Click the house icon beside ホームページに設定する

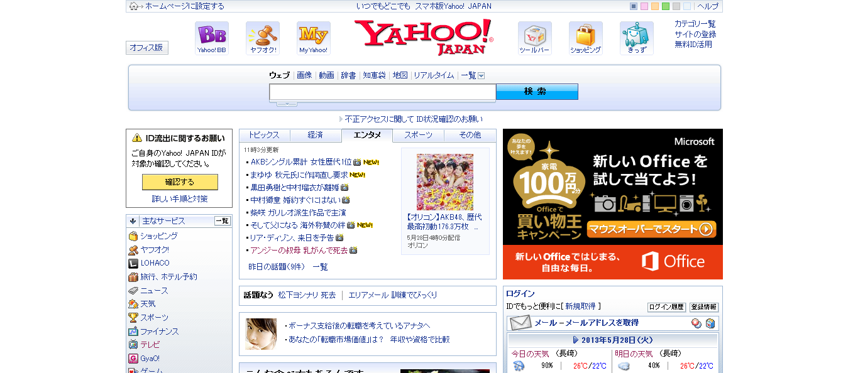[x=134, y=6]
